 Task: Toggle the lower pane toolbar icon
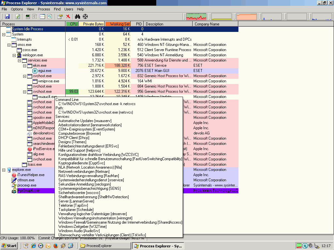tap(42, 16)
